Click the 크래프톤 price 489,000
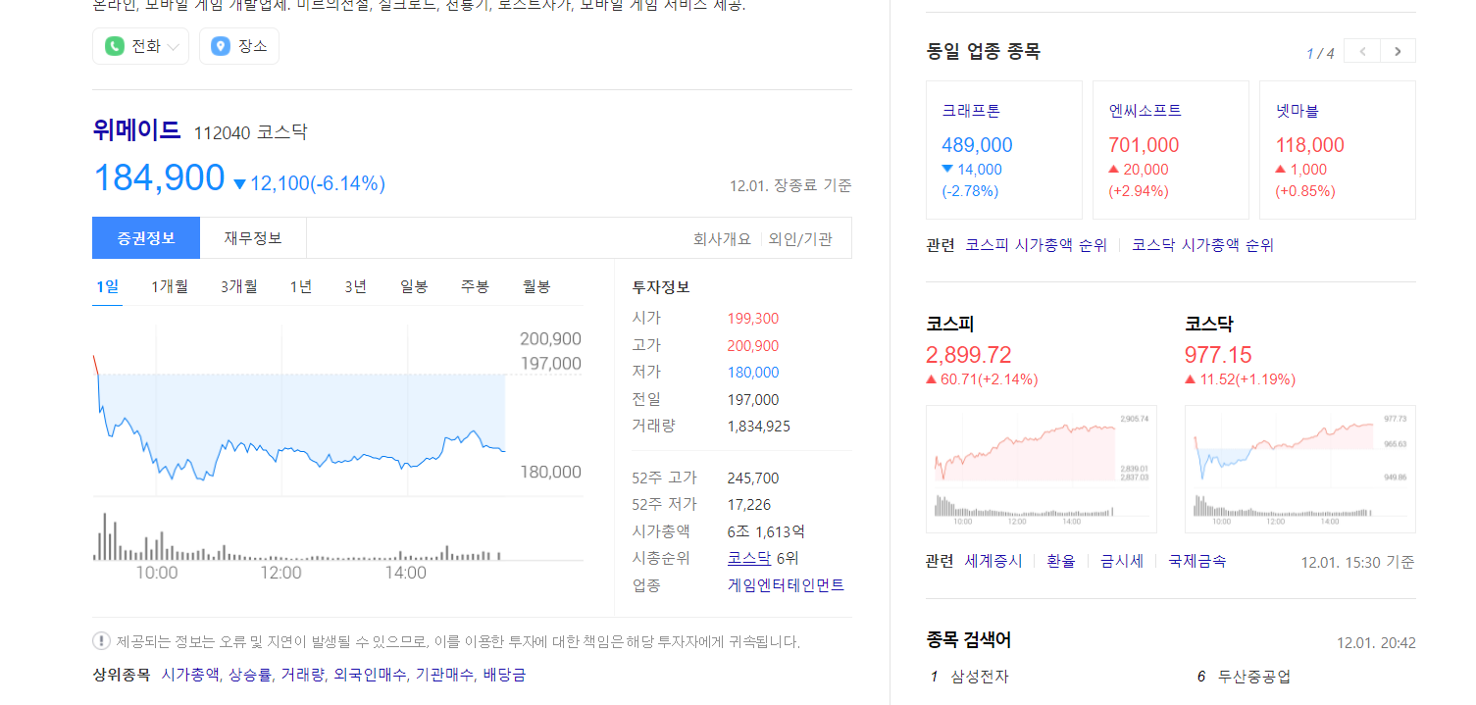The image size is (1476, 705). [x=977, y=145]
